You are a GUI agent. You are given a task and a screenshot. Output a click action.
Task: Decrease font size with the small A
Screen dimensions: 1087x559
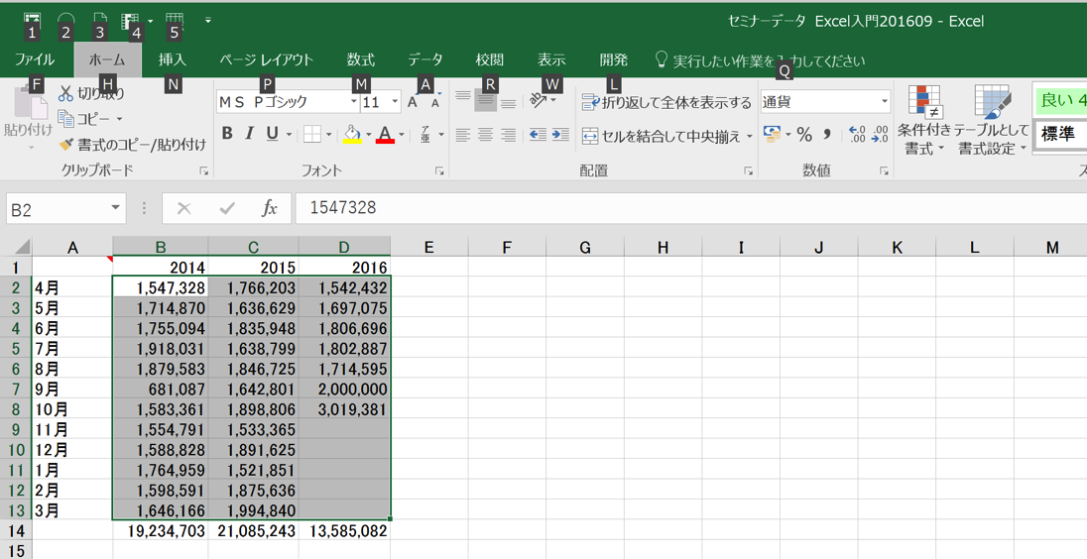(x=435, y=103)
